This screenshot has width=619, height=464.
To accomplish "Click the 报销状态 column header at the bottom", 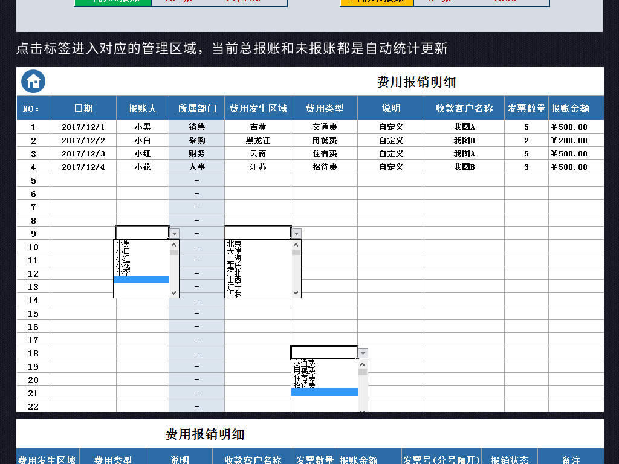I will (x=510, y=459).
